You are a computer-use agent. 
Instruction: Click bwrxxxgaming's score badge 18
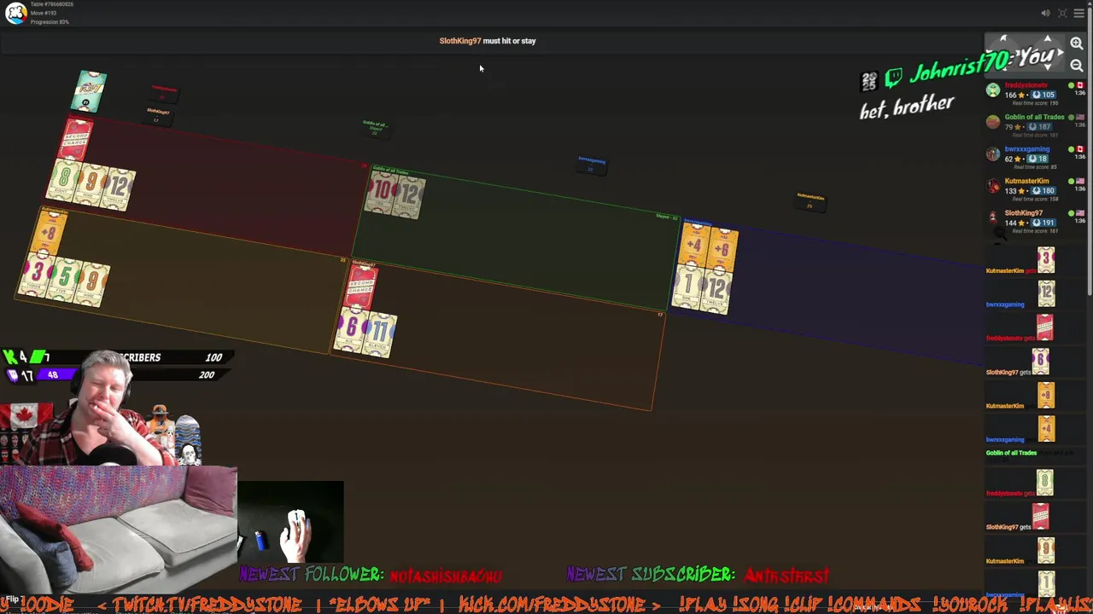pos(1037,159)
